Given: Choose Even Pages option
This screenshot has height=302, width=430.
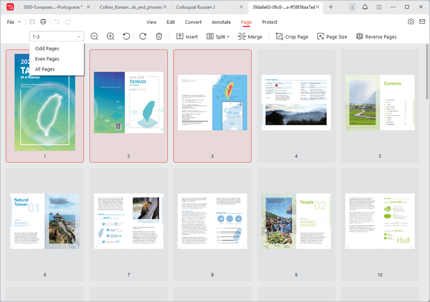Looking at the screenshot, I should coord(47,59).
